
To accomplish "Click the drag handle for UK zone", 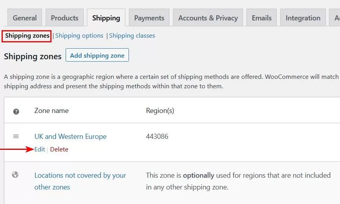I will pos(16,136).
